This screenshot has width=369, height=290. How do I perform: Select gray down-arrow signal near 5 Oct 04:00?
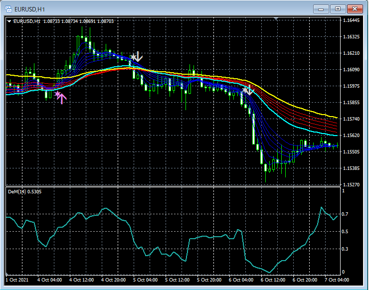(x=139, y=57)
